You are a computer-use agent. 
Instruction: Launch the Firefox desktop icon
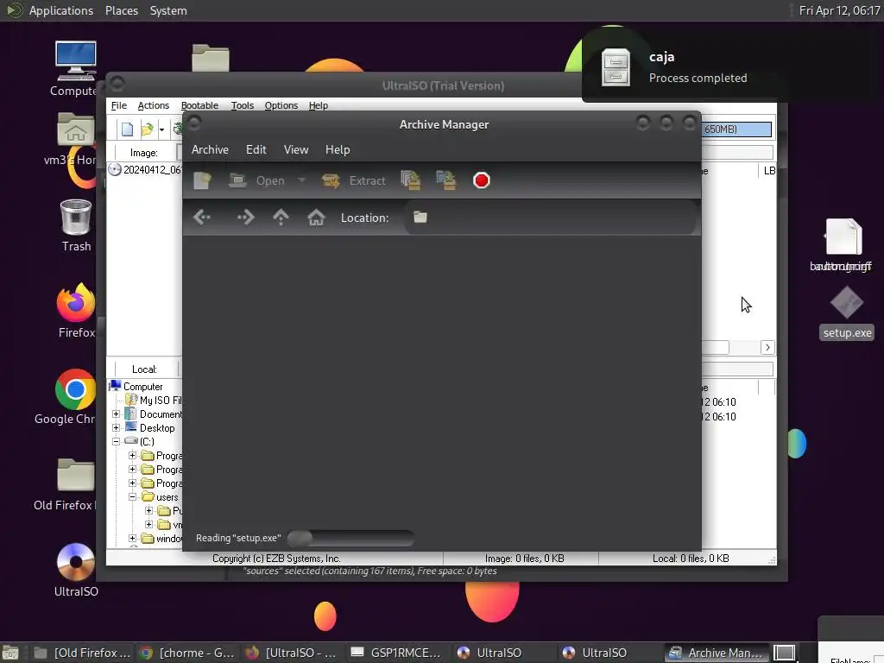pos(76,311)
